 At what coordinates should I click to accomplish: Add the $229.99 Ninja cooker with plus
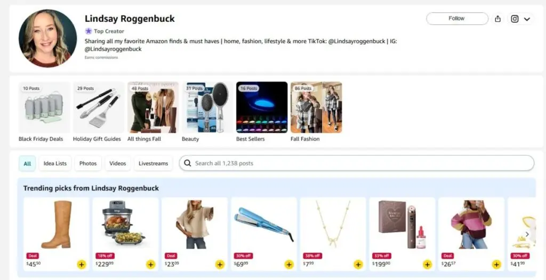pos(150,265)
